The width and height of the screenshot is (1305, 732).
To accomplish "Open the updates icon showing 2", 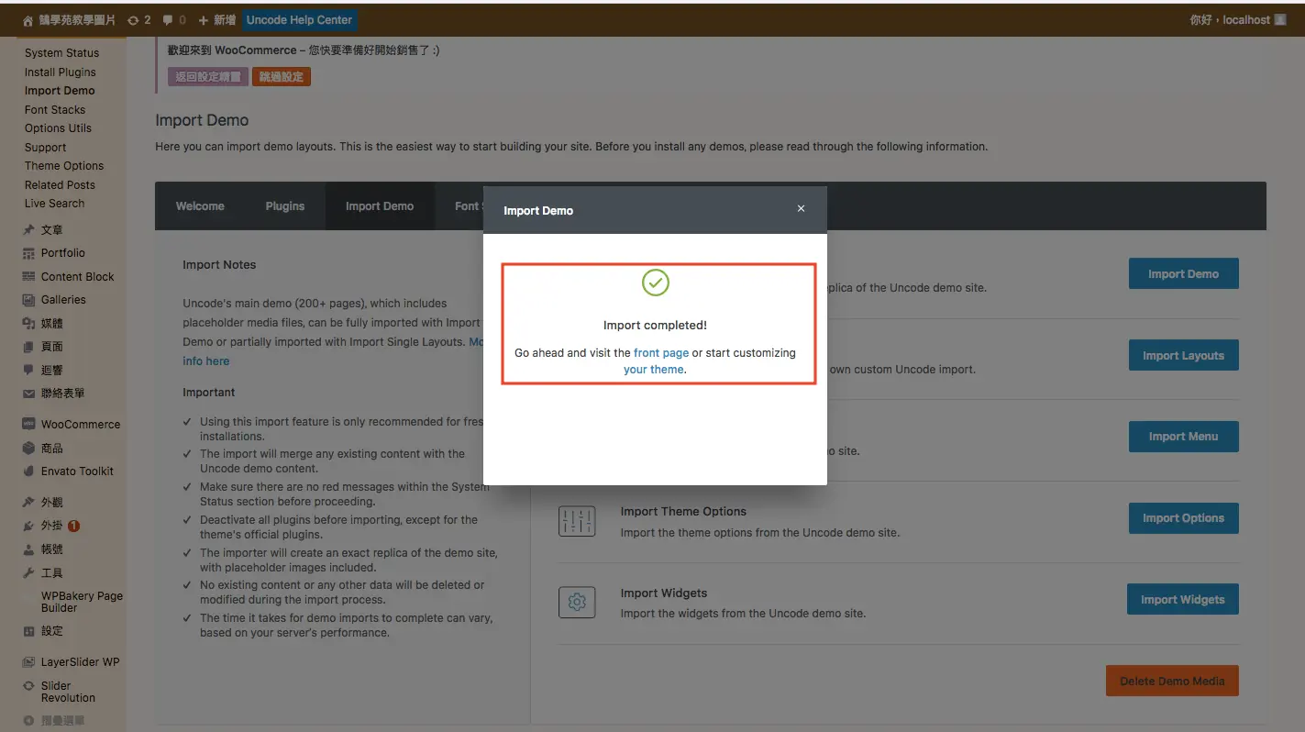I will pyautogui.click(x=134, y=20).
